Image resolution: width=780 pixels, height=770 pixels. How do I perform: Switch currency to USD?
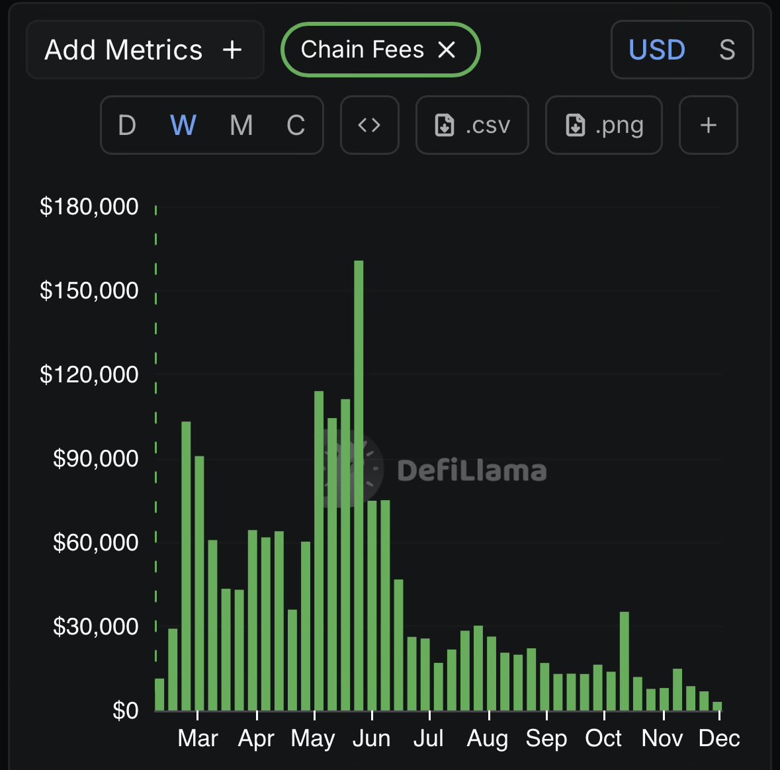[656, 50]
